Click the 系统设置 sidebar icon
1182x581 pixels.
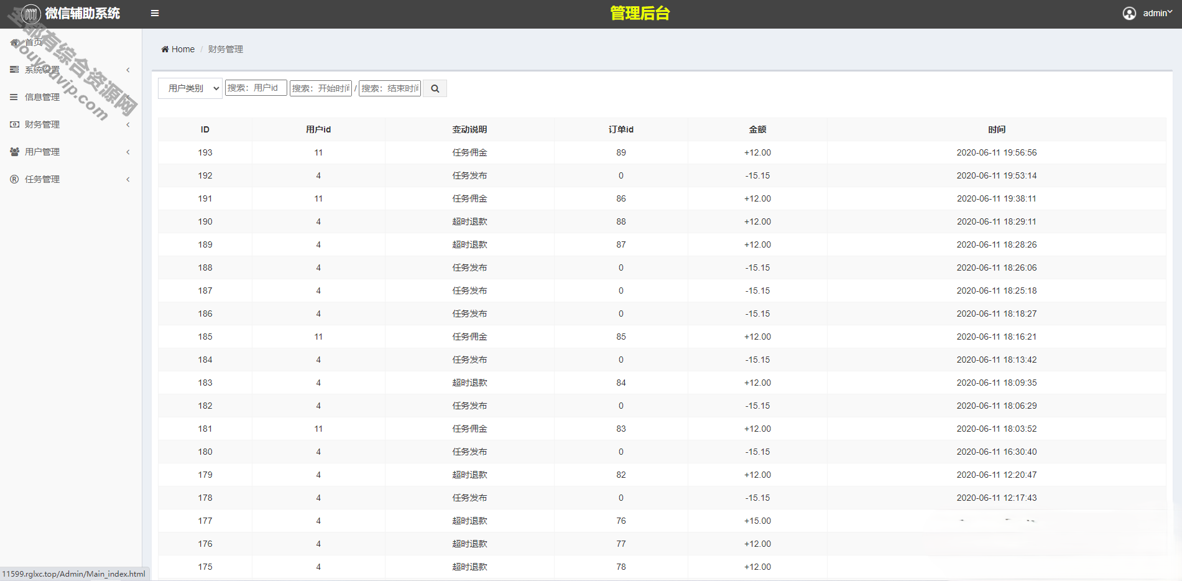coord(14,70)
